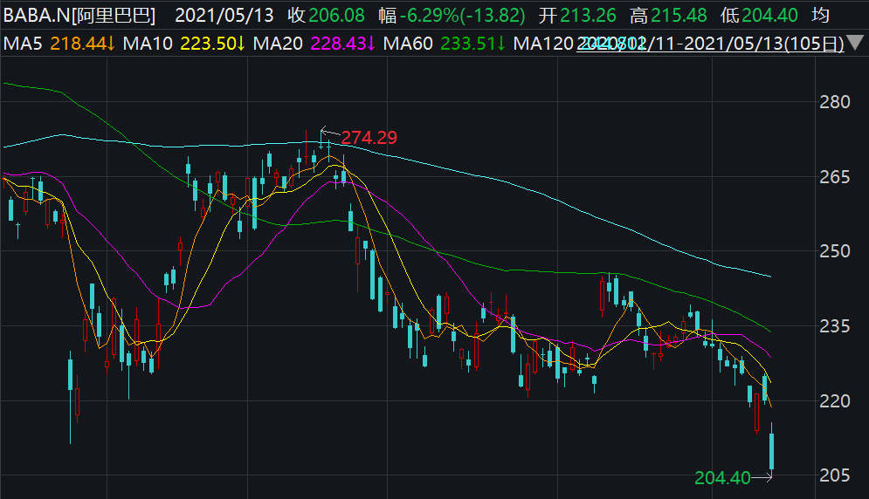Click the MA120 indicator label
Viewport: 869px width, 499px height.
click(543, 44)
